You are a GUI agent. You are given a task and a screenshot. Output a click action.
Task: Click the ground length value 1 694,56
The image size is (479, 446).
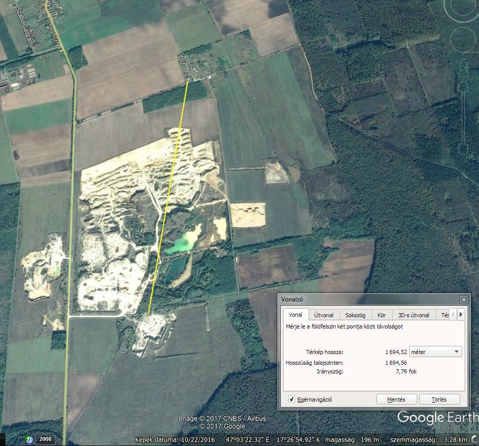pyautogui.click(x=396, y=363)
